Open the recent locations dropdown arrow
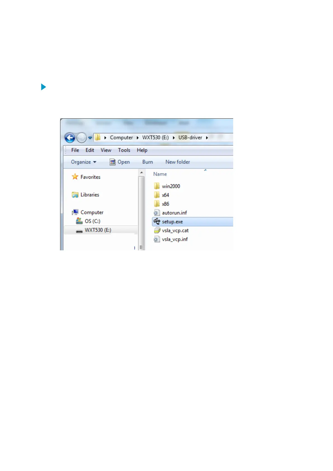Viewport: 333px width, 471px height. [90, 138]
